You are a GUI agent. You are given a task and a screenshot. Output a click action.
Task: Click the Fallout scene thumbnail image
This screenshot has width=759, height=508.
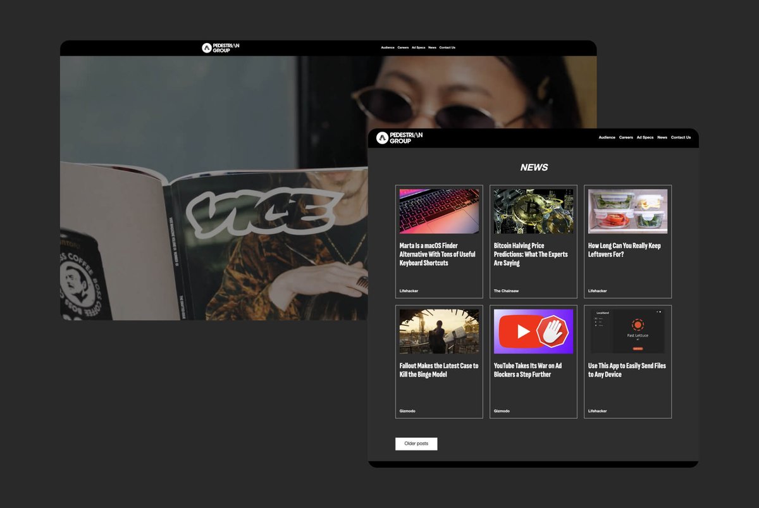(439, 331)
